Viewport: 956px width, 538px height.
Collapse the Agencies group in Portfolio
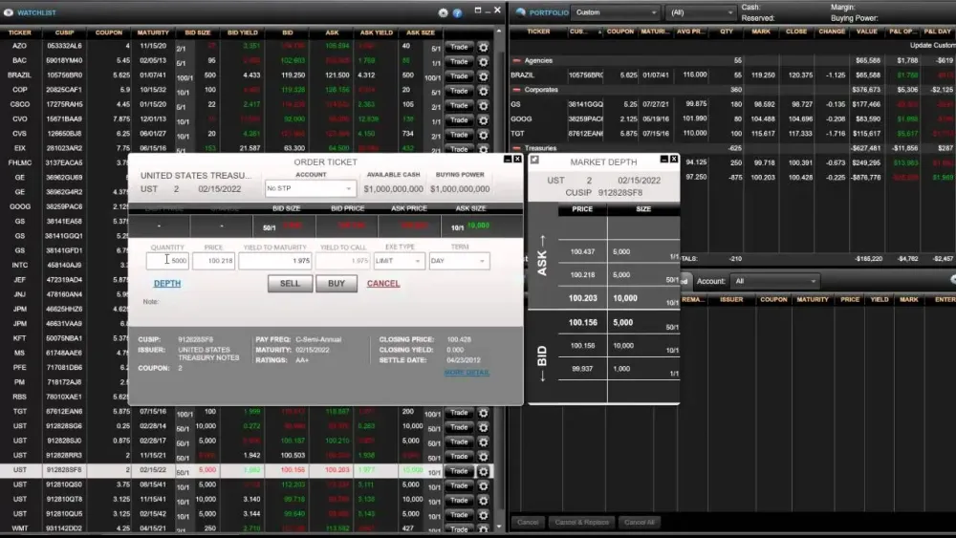coord(517,60)
